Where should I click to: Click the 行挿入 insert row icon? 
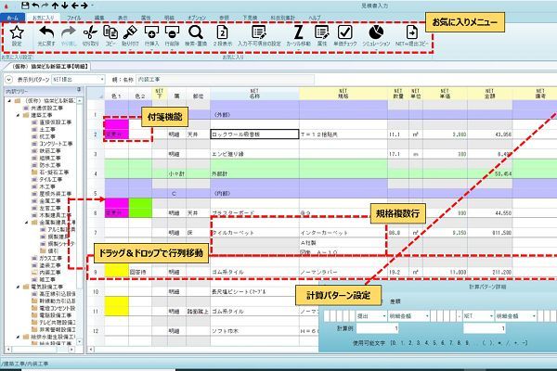[x=153, y=36]
